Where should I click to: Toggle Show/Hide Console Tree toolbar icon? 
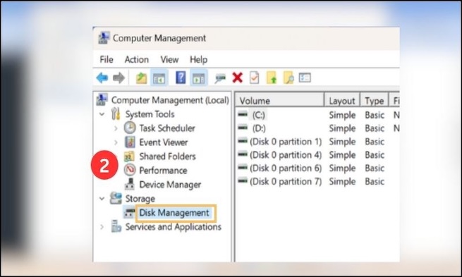159,78
